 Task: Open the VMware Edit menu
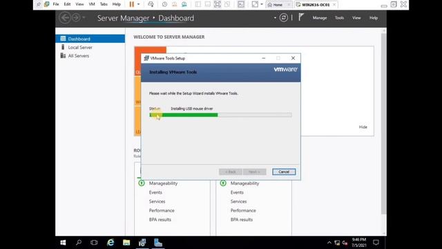tap(67, 4)
